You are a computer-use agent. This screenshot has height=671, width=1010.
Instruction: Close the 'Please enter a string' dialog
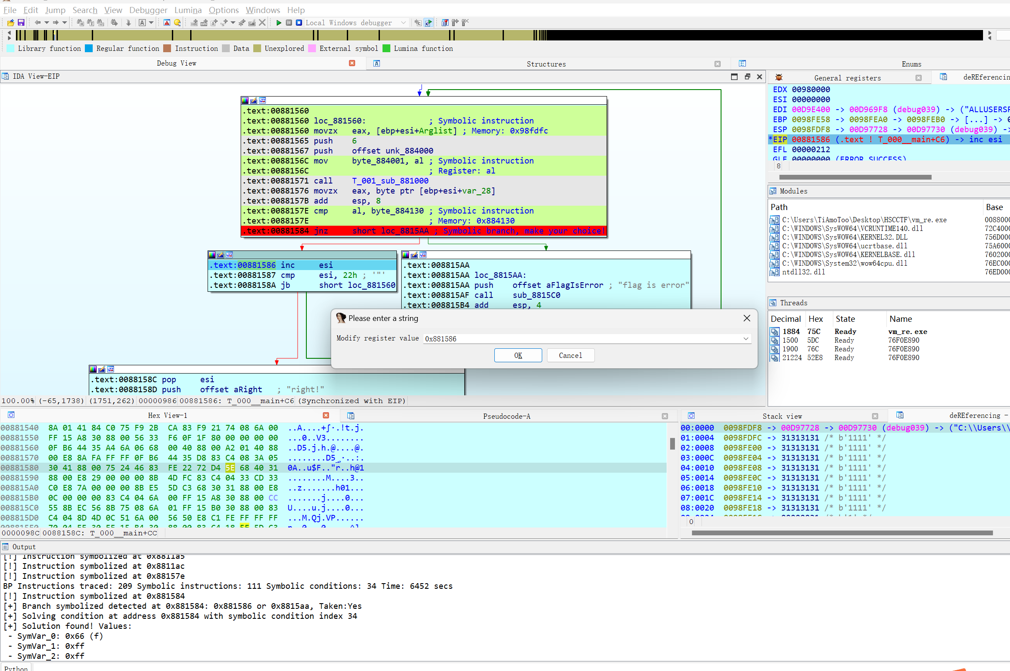click(747, 318)
